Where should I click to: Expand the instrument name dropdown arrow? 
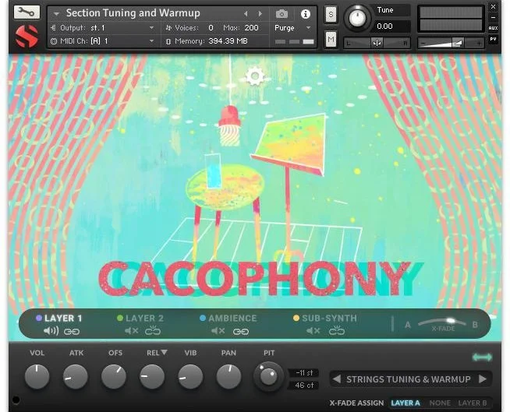point(57,14)
